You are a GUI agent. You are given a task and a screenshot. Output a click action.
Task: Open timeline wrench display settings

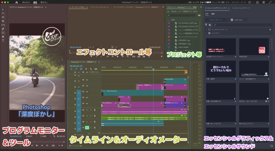(91, 69)
